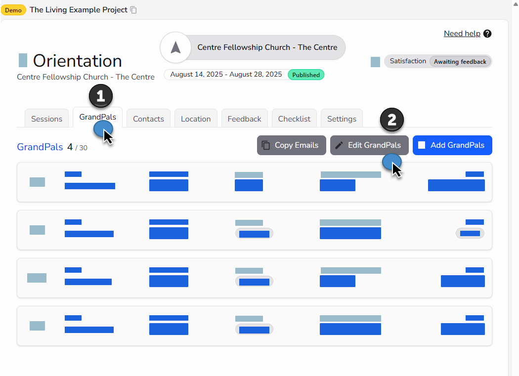Click the blue GrandPals heading link
Image resolution: width=519 pixels, height=376 pixels.
(40, 147)
